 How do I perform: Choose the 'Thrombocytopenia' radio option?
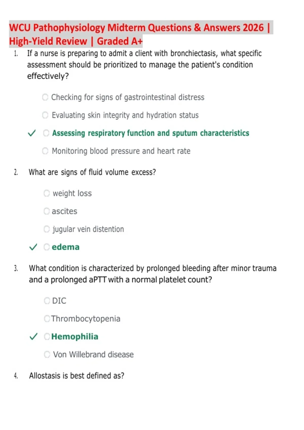pos(47,318)
